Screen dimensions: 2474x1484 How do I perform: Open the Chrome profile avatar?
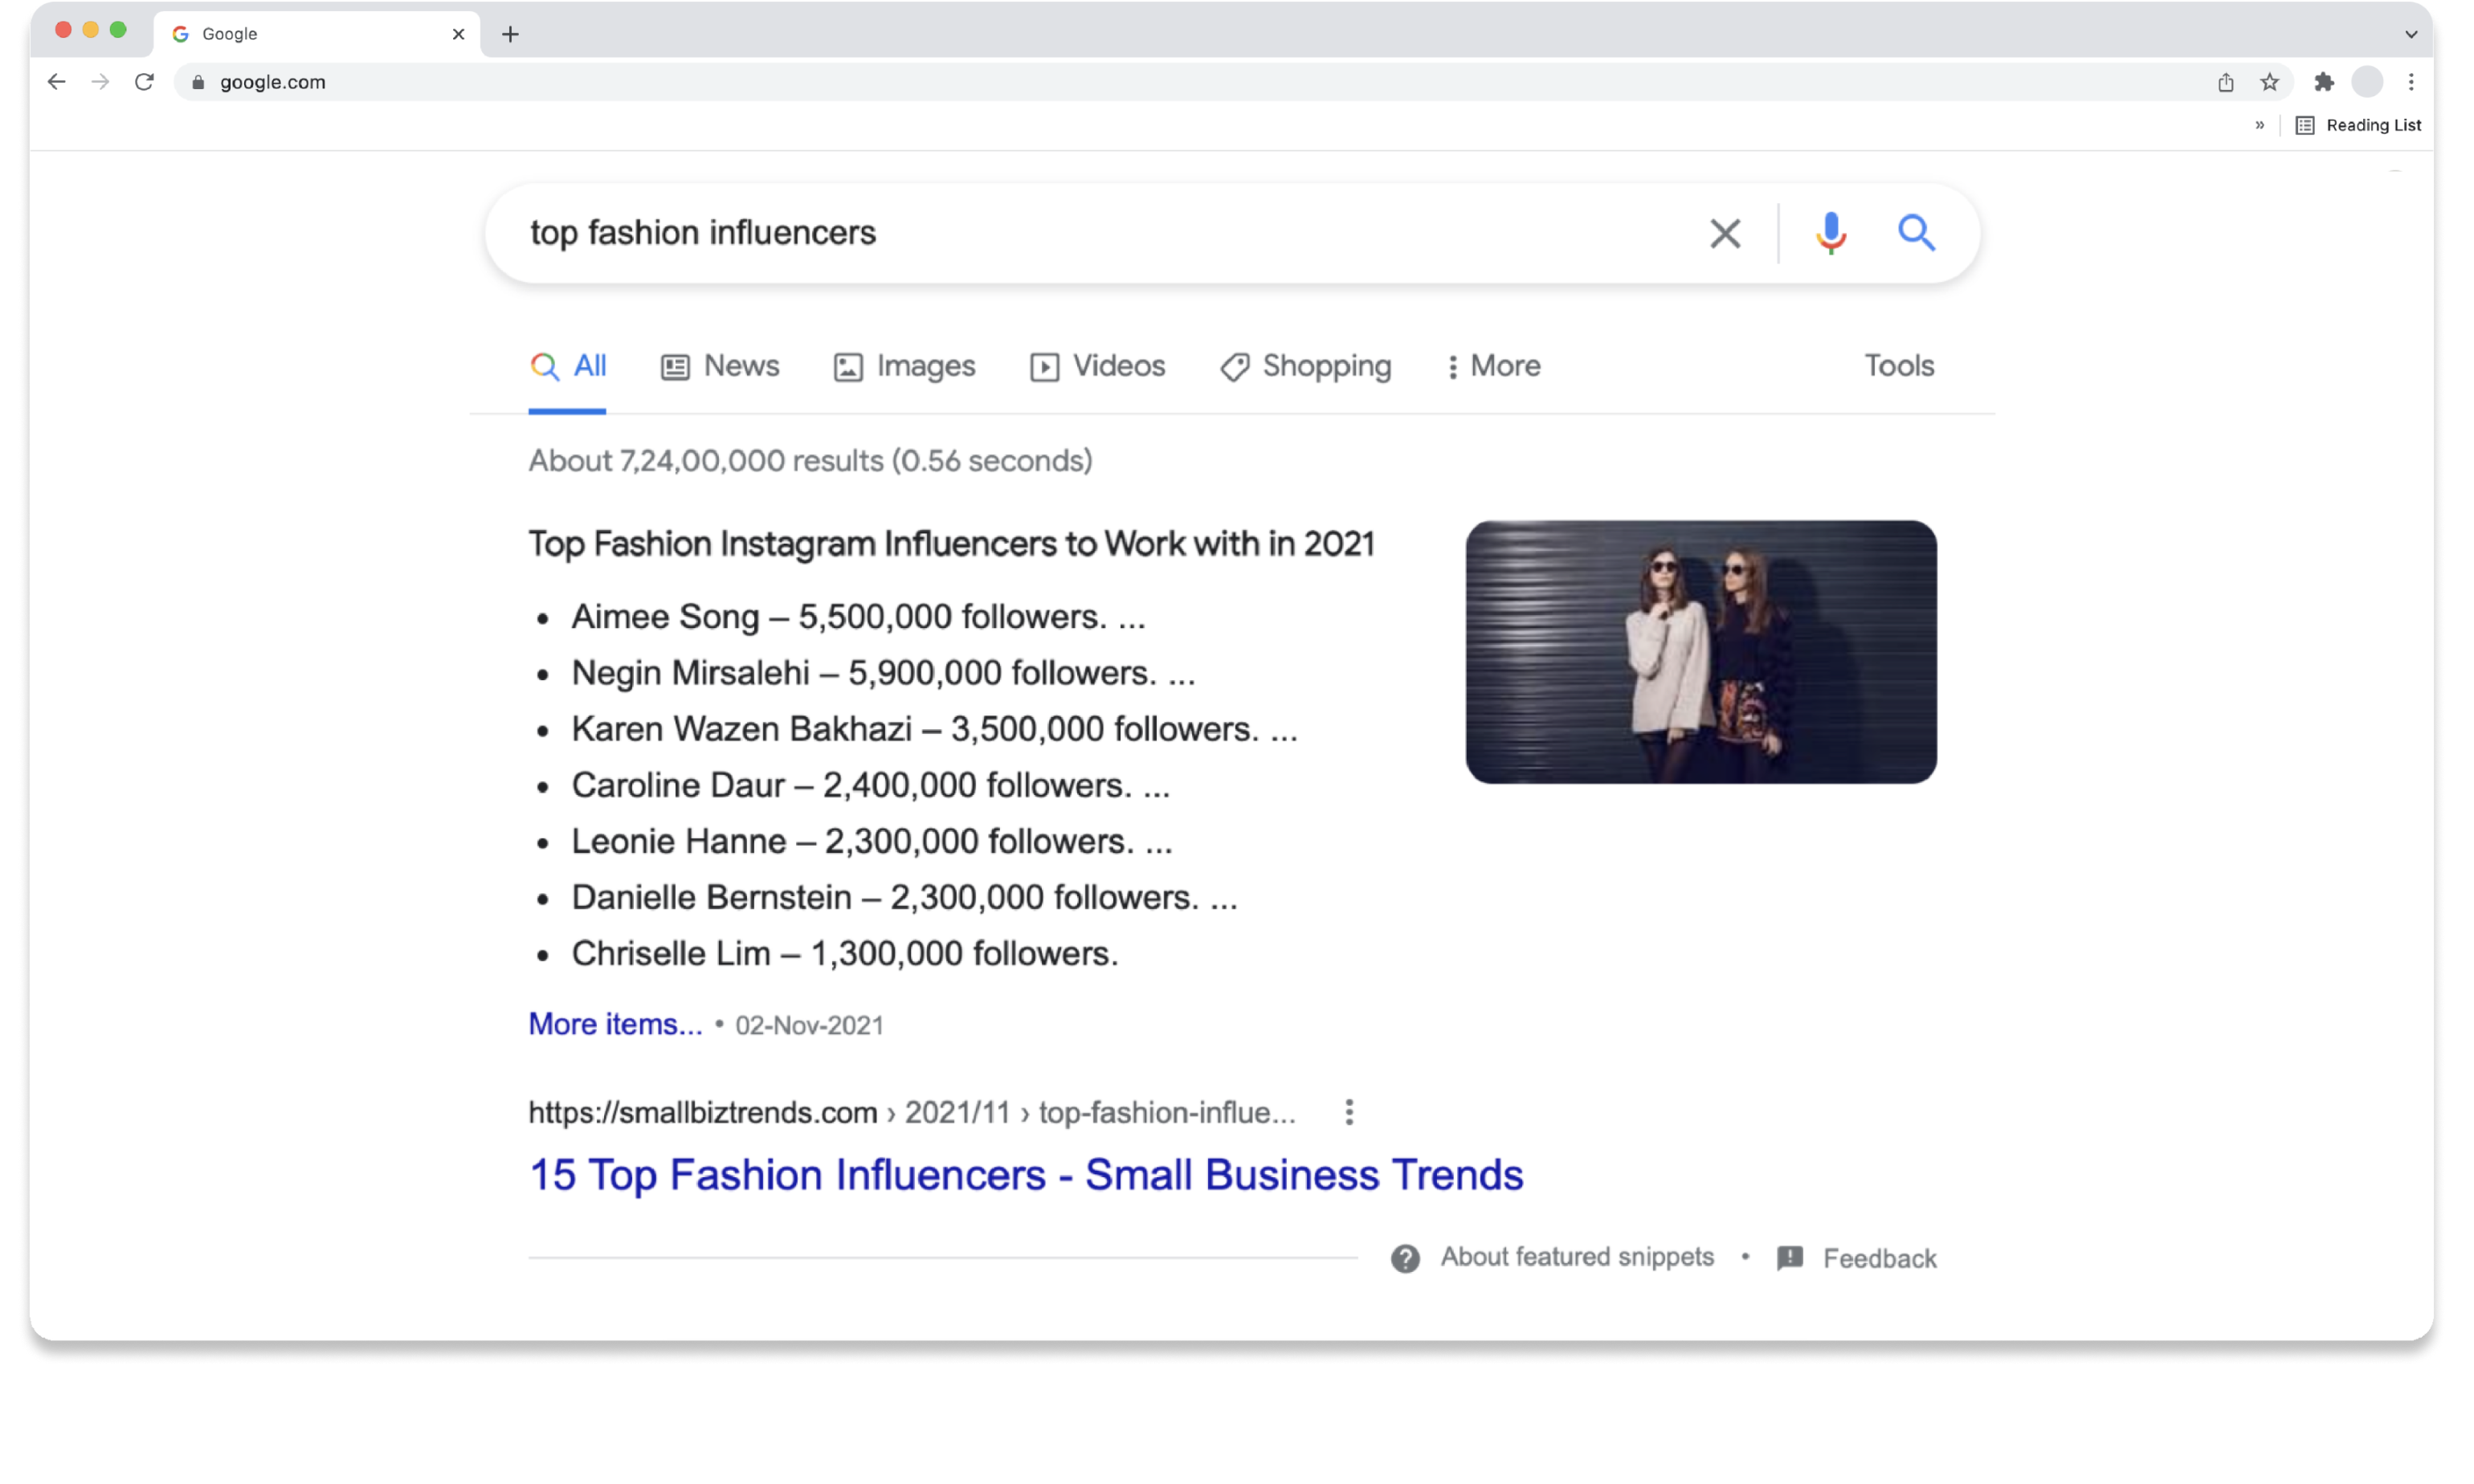click(x=2366, y=82)
